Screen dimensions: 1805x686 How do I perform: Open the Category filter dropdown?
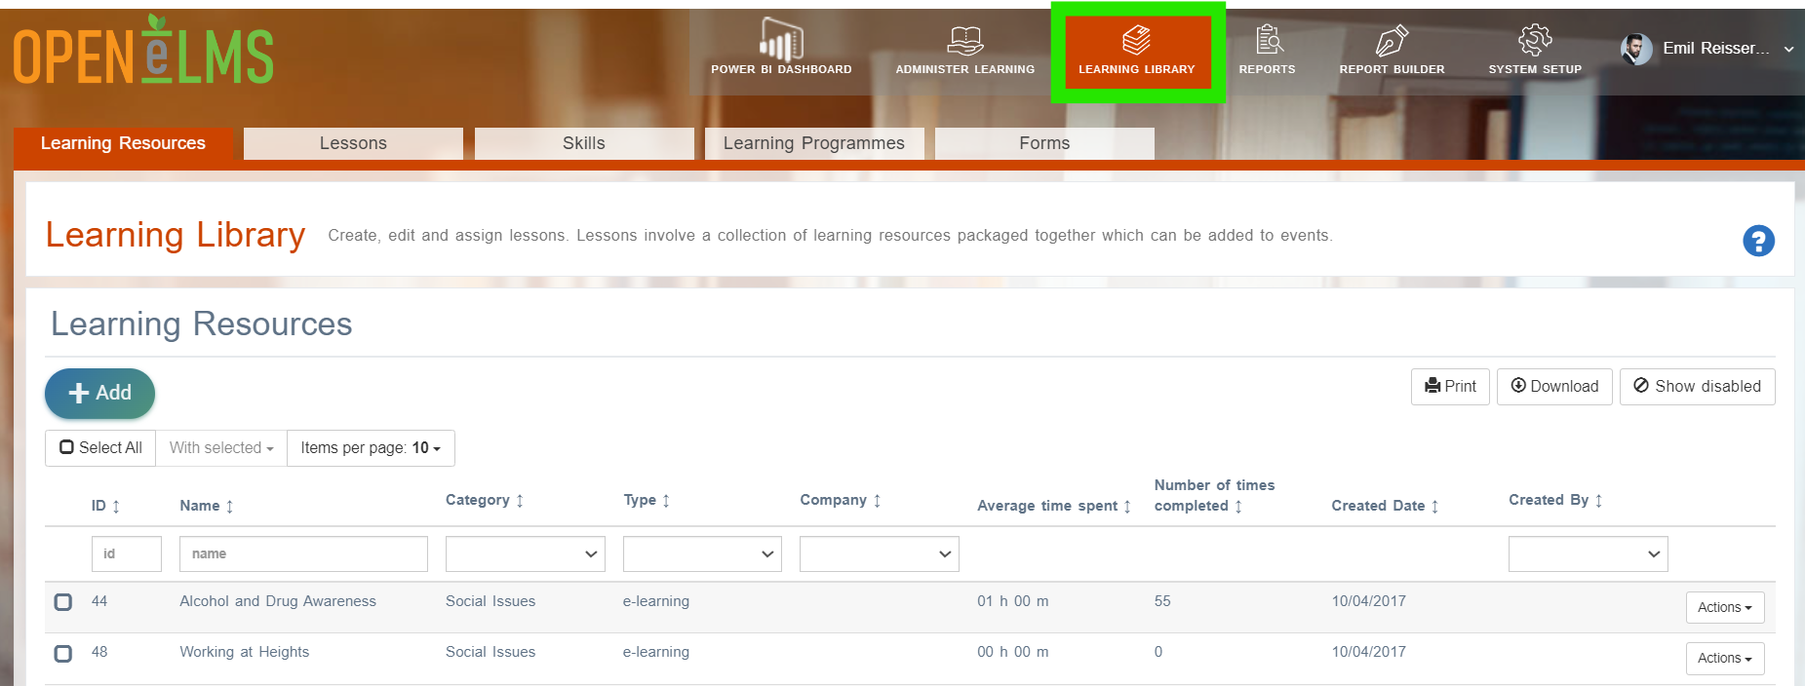(x=526, y=554)
